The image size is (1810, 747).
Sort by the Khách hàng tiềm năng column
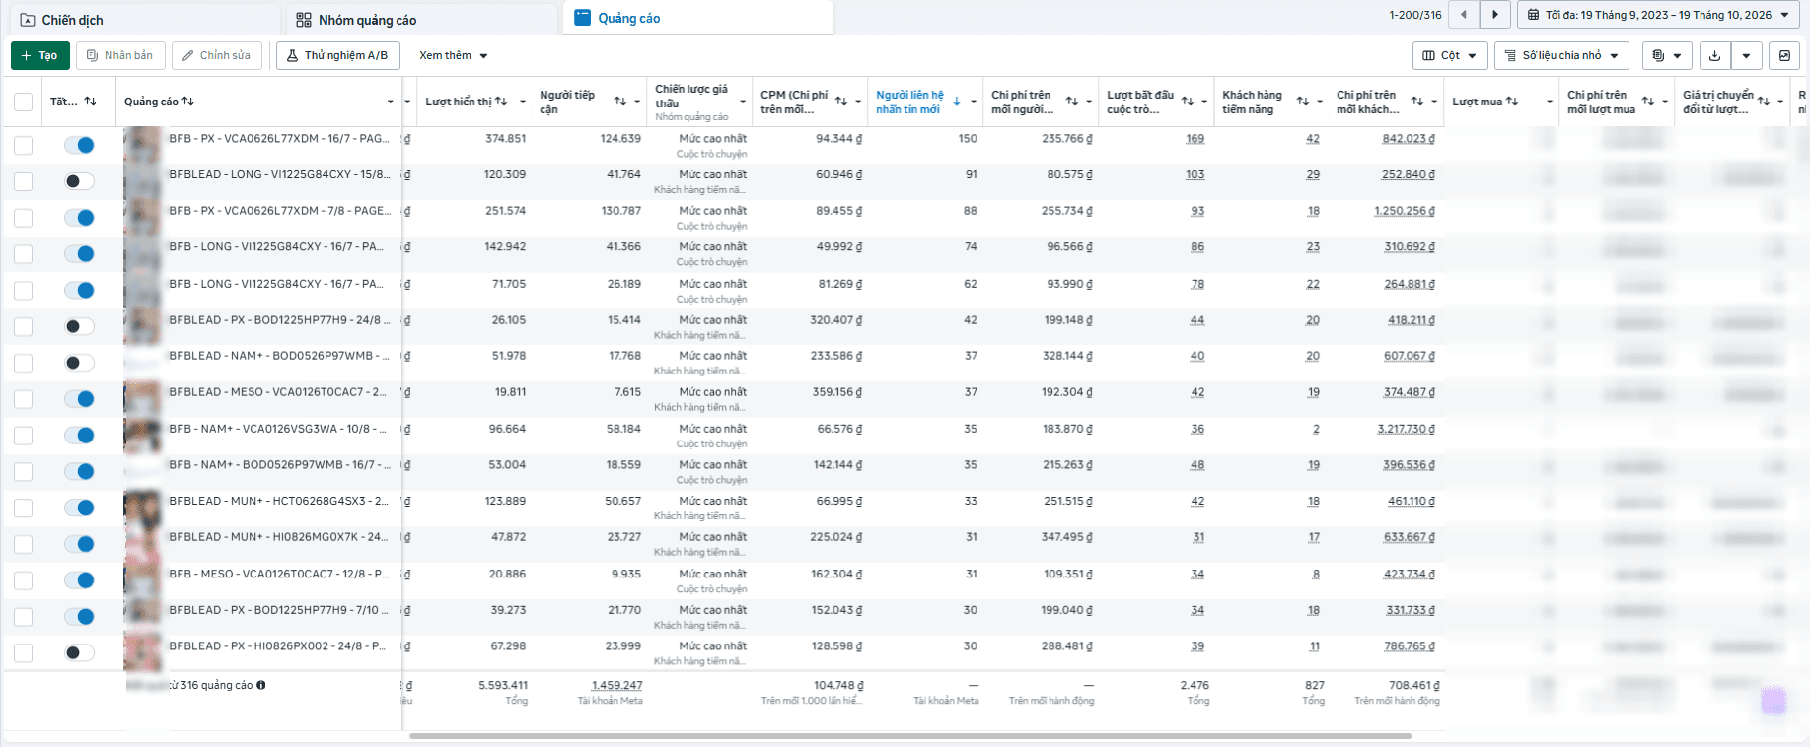[1303, 102]
